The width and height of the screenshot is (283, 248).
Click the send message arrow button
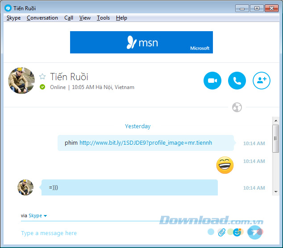pyautogui.click(x=255, y=232)
